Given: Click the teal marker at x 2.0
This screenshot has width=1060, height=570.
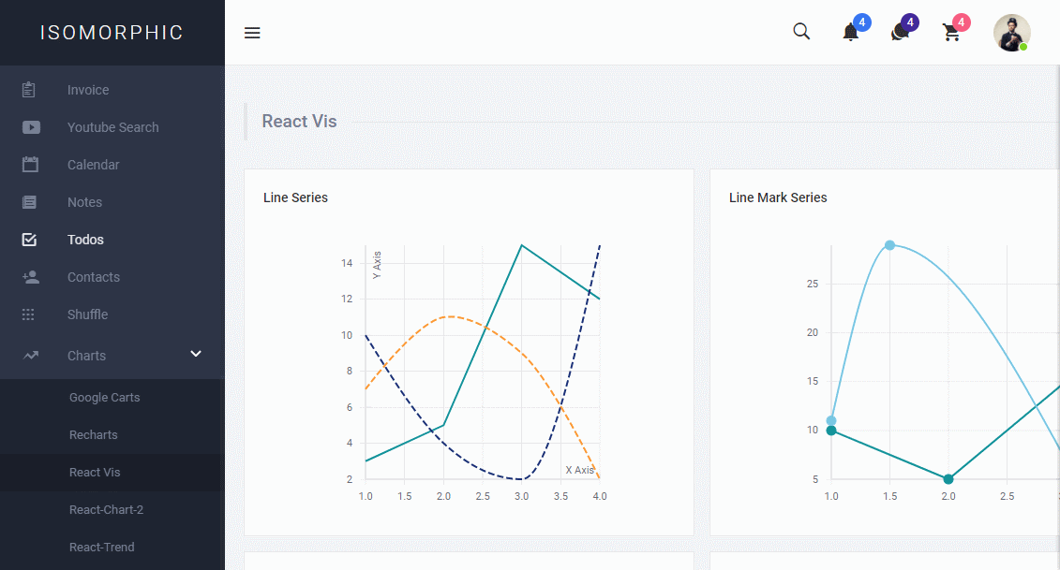Looking at the screenshot, I should [948, 479].
